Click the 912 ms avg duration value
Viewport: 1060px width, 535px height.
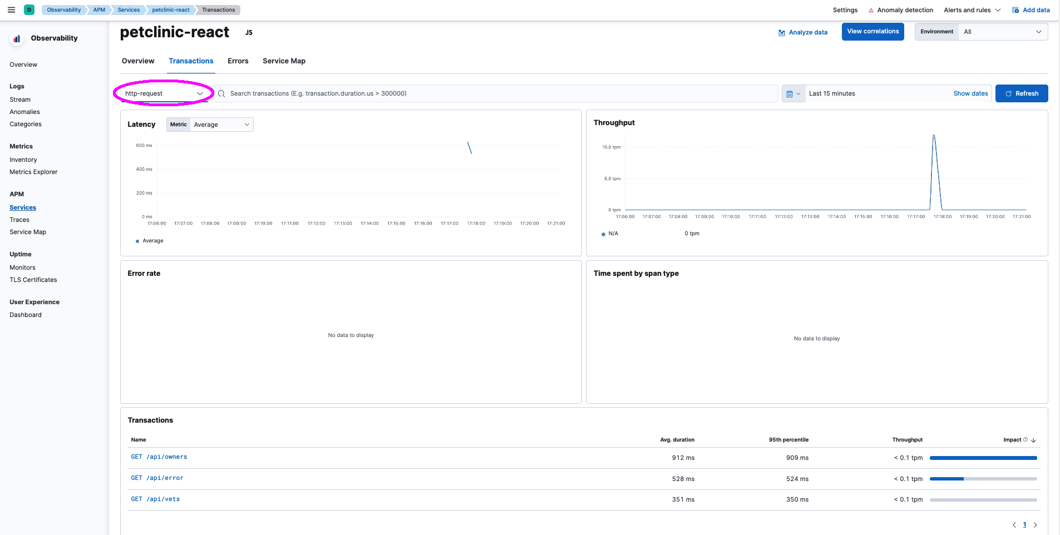pyautogui.click(x=683, y=458)
